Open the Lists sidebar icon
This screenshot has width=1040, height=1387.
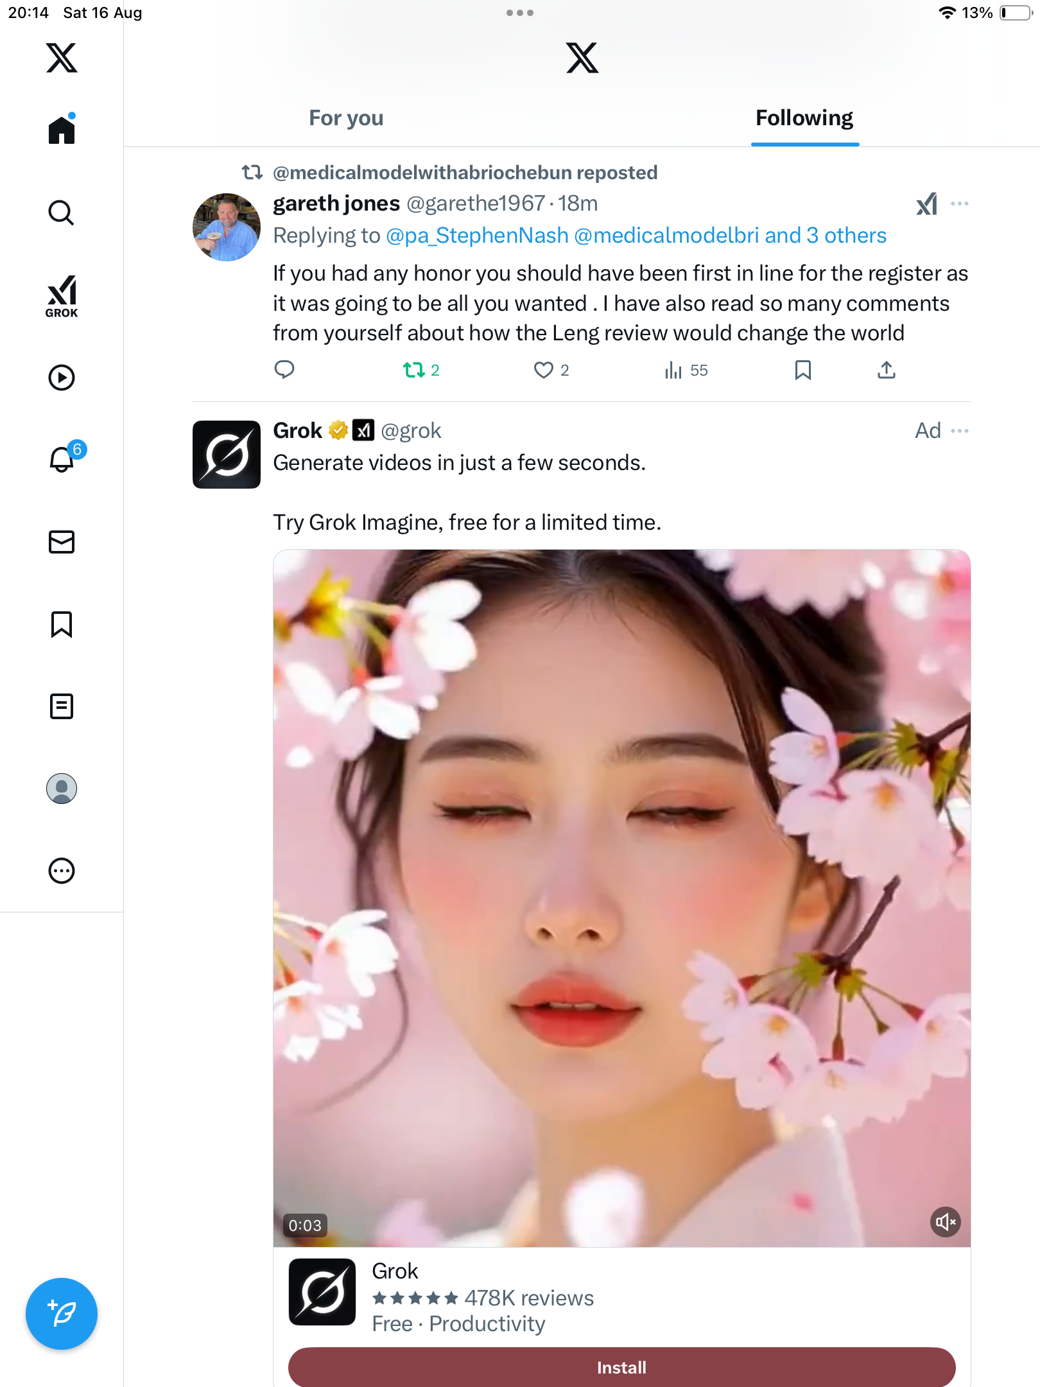(62, 706)
